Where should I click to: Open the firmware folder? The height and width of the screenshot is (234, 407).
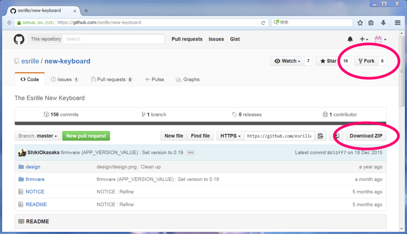pos(35,179)
